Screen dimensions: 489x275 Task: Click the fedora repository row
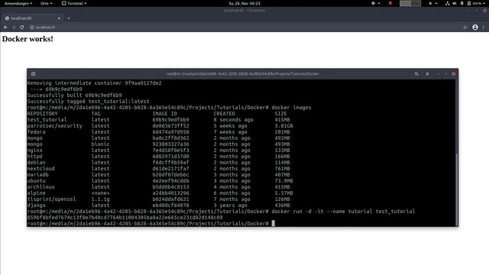point(158,132)
